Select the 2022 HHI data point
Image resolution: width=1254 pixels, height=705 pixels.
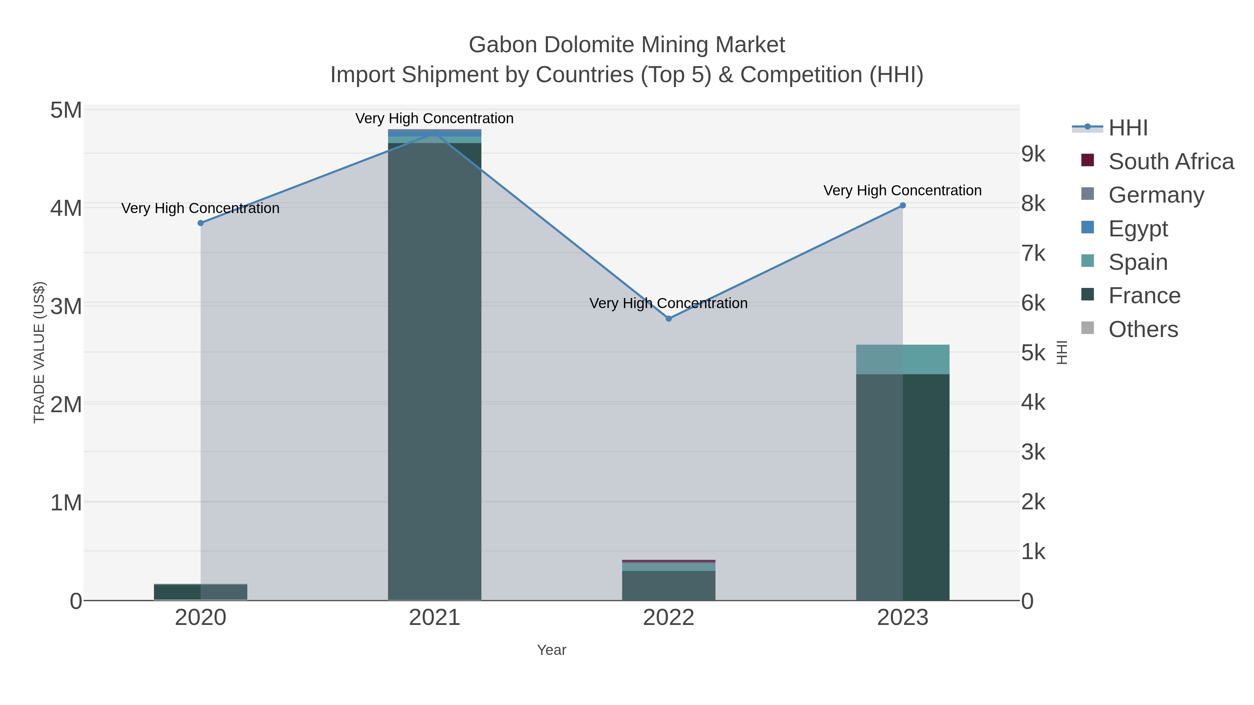click(668, 319)
